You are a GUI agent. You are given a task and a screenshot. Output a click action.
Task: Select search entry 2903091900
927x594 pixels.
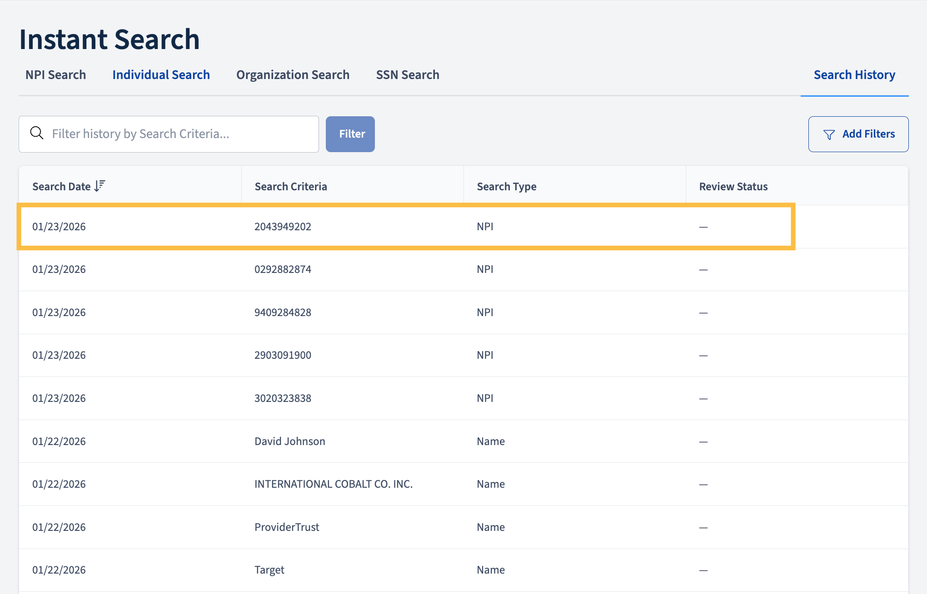(x=463, y=355)
